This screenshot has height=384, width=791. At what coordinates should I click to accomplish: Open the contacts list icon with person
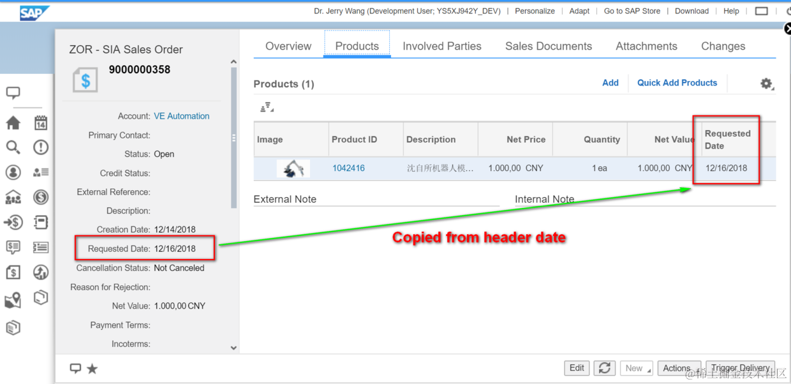41,172
